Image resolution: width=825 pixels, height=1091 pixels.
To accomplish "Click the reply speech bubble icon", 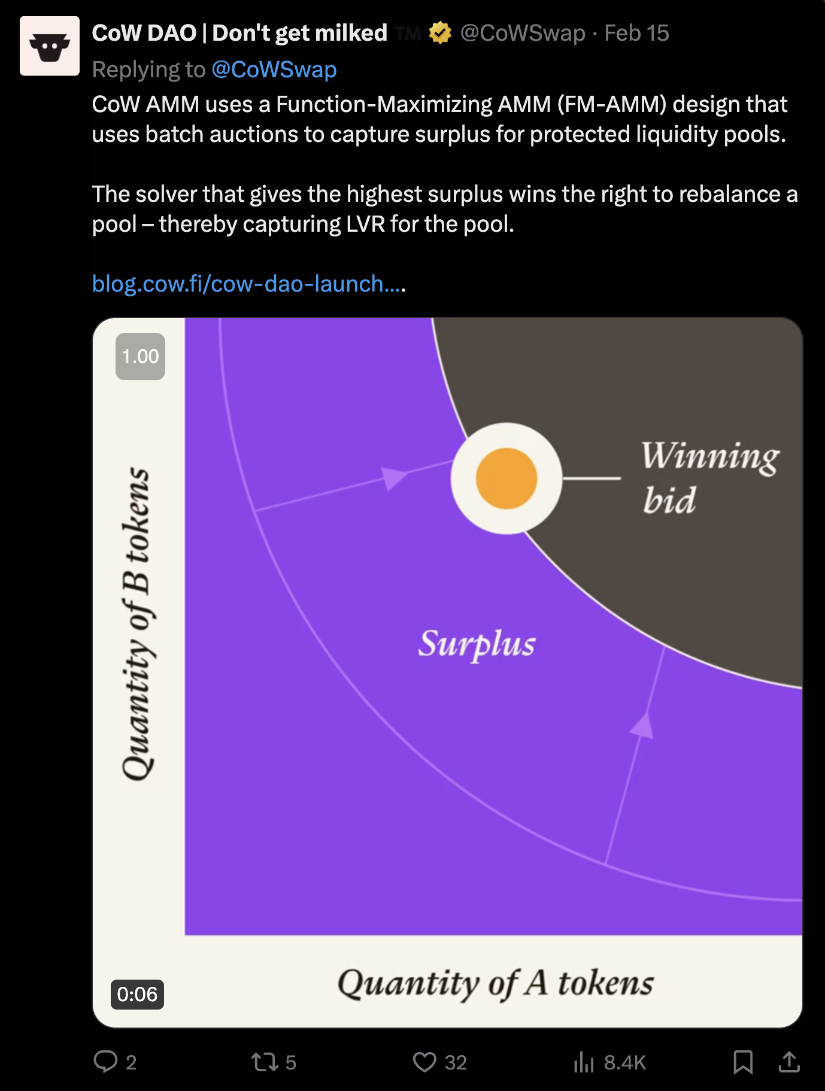I will pos(106,1061).
